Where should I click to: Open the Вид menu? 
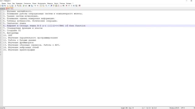click(x=13, y=3)
